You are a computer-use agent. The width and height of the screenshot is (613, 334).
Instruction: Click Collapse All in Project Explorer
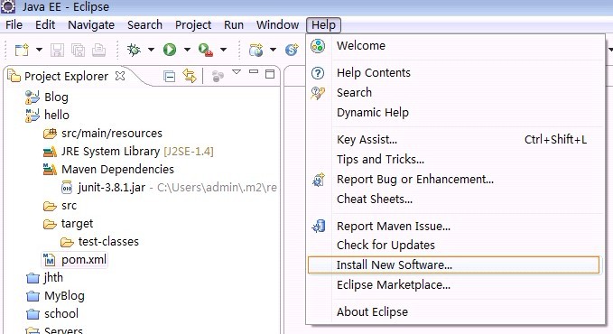[x=170, y=76]
